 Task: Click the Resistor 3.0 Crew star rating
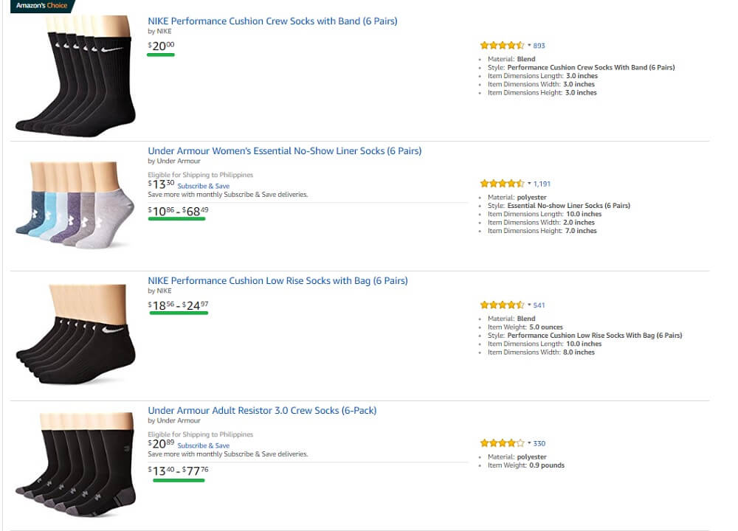(x=502, y=443)
